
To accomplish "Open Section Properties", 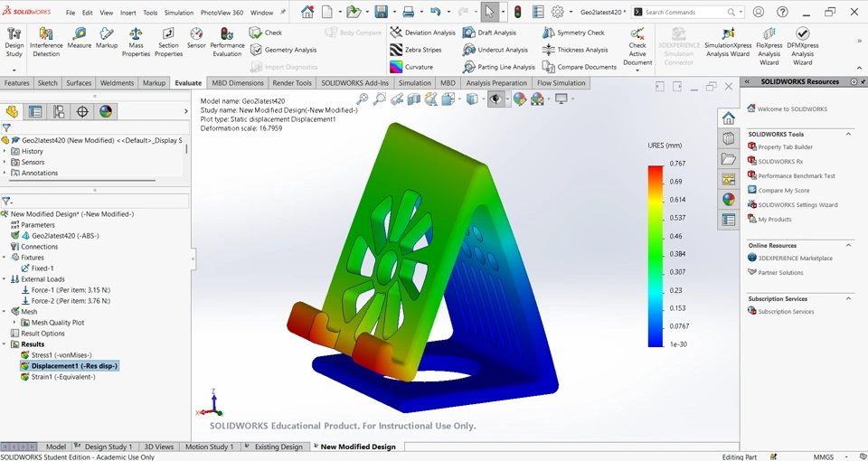I will click(168, 43).
